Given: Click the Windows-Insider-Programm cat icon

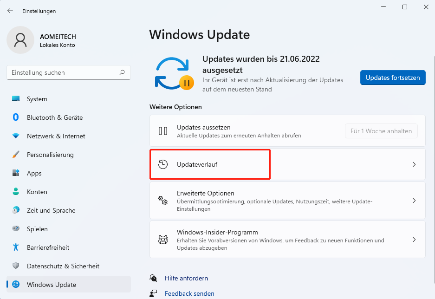Looking at the screenshot, I should pyautogui.click(x=163, y=240).
